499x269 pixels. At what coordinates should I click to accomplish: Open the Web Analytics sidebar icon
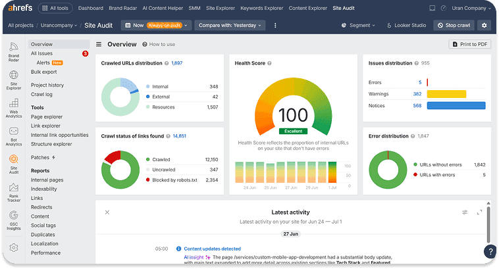pyautogui.click(x=14, y=109)
